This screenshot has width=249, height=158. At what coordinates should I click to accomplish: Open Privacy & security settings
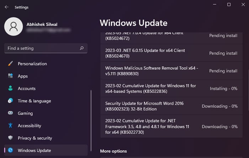pyautogui.click(x=46, y=138)
